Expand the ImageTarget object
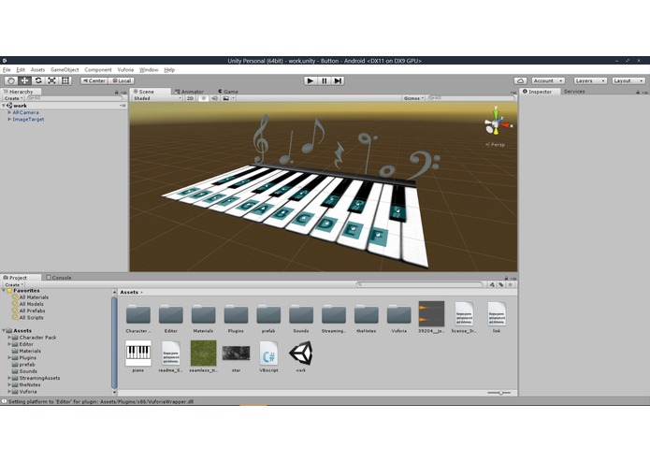This screenshot has height=462, width=650. click(x=9, y=119)
